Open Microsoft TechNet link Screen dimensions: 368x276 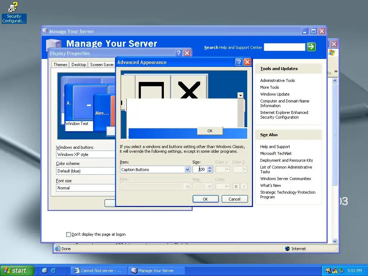tap(276, 153)
